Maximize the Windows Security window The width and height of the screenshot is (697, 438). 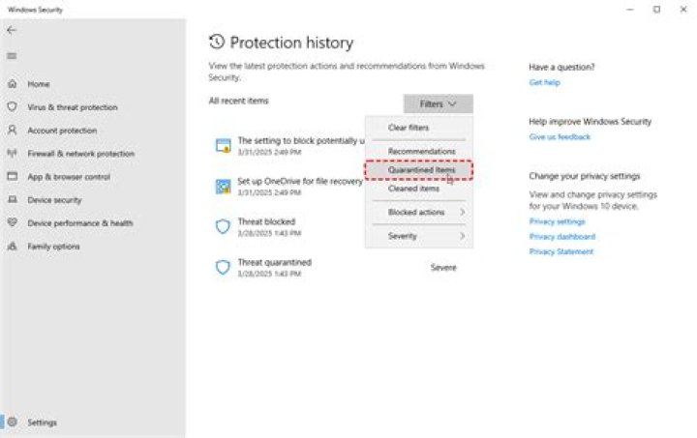coord(656,10)
